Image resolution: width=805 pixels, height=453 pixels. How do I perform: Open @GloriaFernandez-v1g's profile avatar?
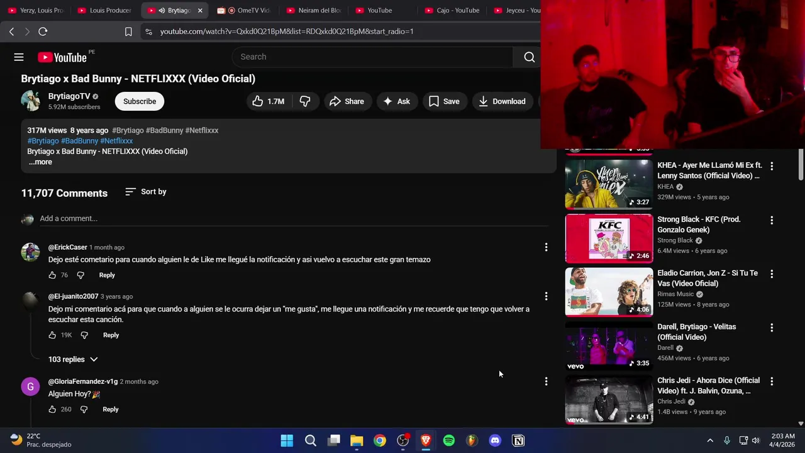pos(30,386)
